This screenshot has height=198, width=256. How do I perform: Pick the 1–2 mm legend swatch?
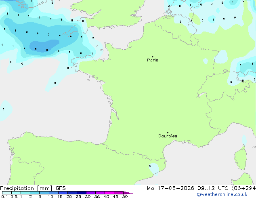point(25,193)
